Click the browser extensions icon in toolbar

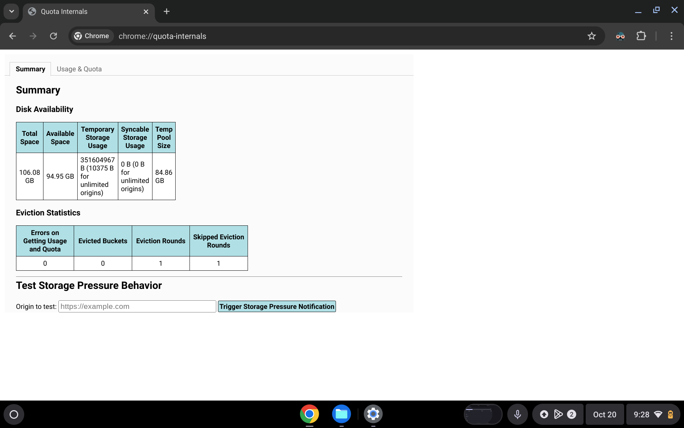click(641, 36)
